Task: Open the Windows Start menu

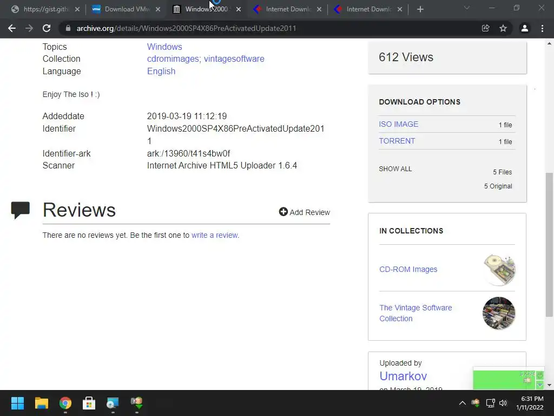Action: click(17, 403)
